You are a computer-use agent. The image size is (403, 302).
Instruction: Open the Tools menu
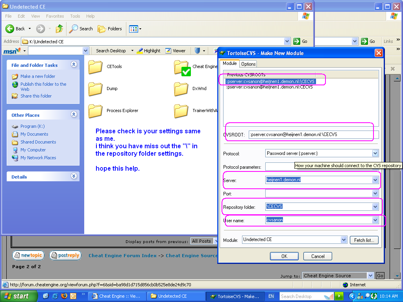[x=75, y=16]
